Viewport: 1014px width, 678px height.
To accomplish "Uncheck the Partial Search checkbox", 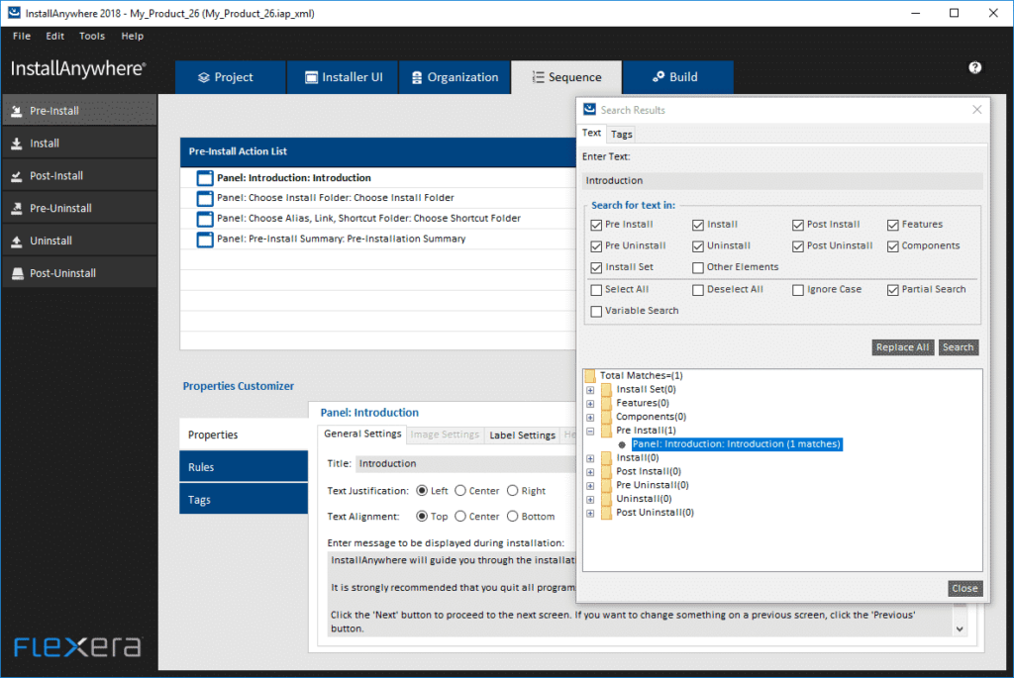I will (893, 290).
